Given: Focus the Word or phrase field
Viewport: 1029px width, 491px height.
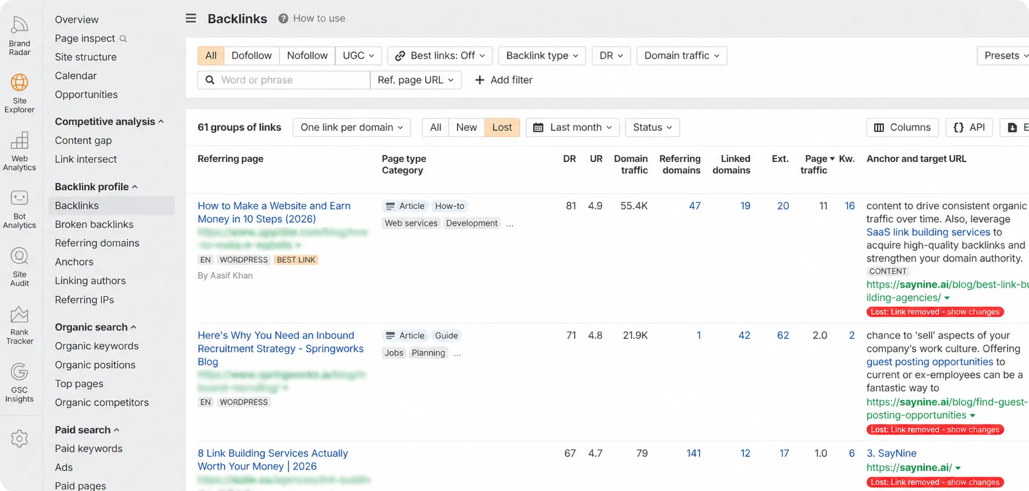Looking at the screenshot, I should (x=283, y=80).
